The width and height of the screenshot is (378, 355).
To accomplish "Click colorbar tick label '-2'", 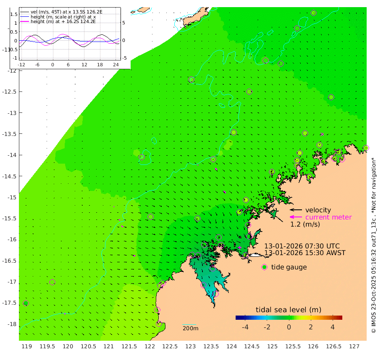I will coord(267,327).
